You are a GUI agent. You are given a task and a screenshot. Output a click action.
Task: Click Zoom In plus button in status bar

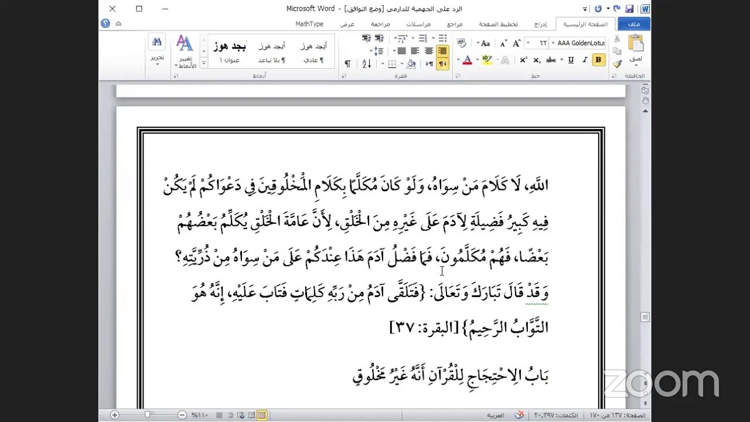114,415
